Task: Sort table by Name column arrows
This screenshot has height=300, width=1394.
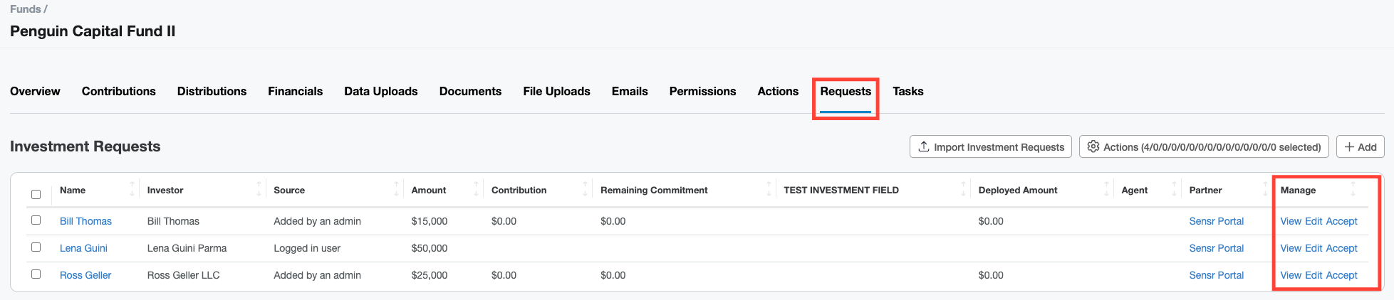Action: tap(132, 190)
